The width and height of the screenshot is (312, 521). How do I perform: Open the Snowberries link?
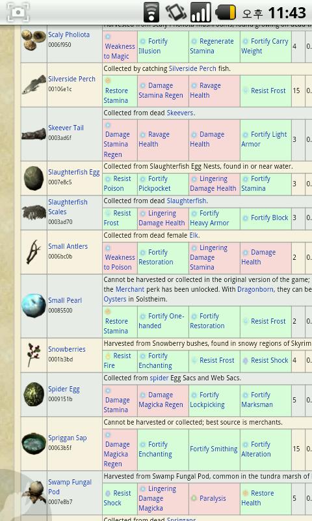tap(67, 349)
